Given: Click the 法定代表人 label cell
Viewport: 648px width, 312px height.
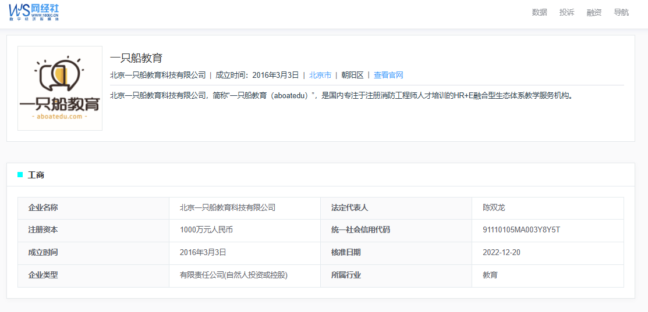Looking at the screenshot, I should 396,208.
